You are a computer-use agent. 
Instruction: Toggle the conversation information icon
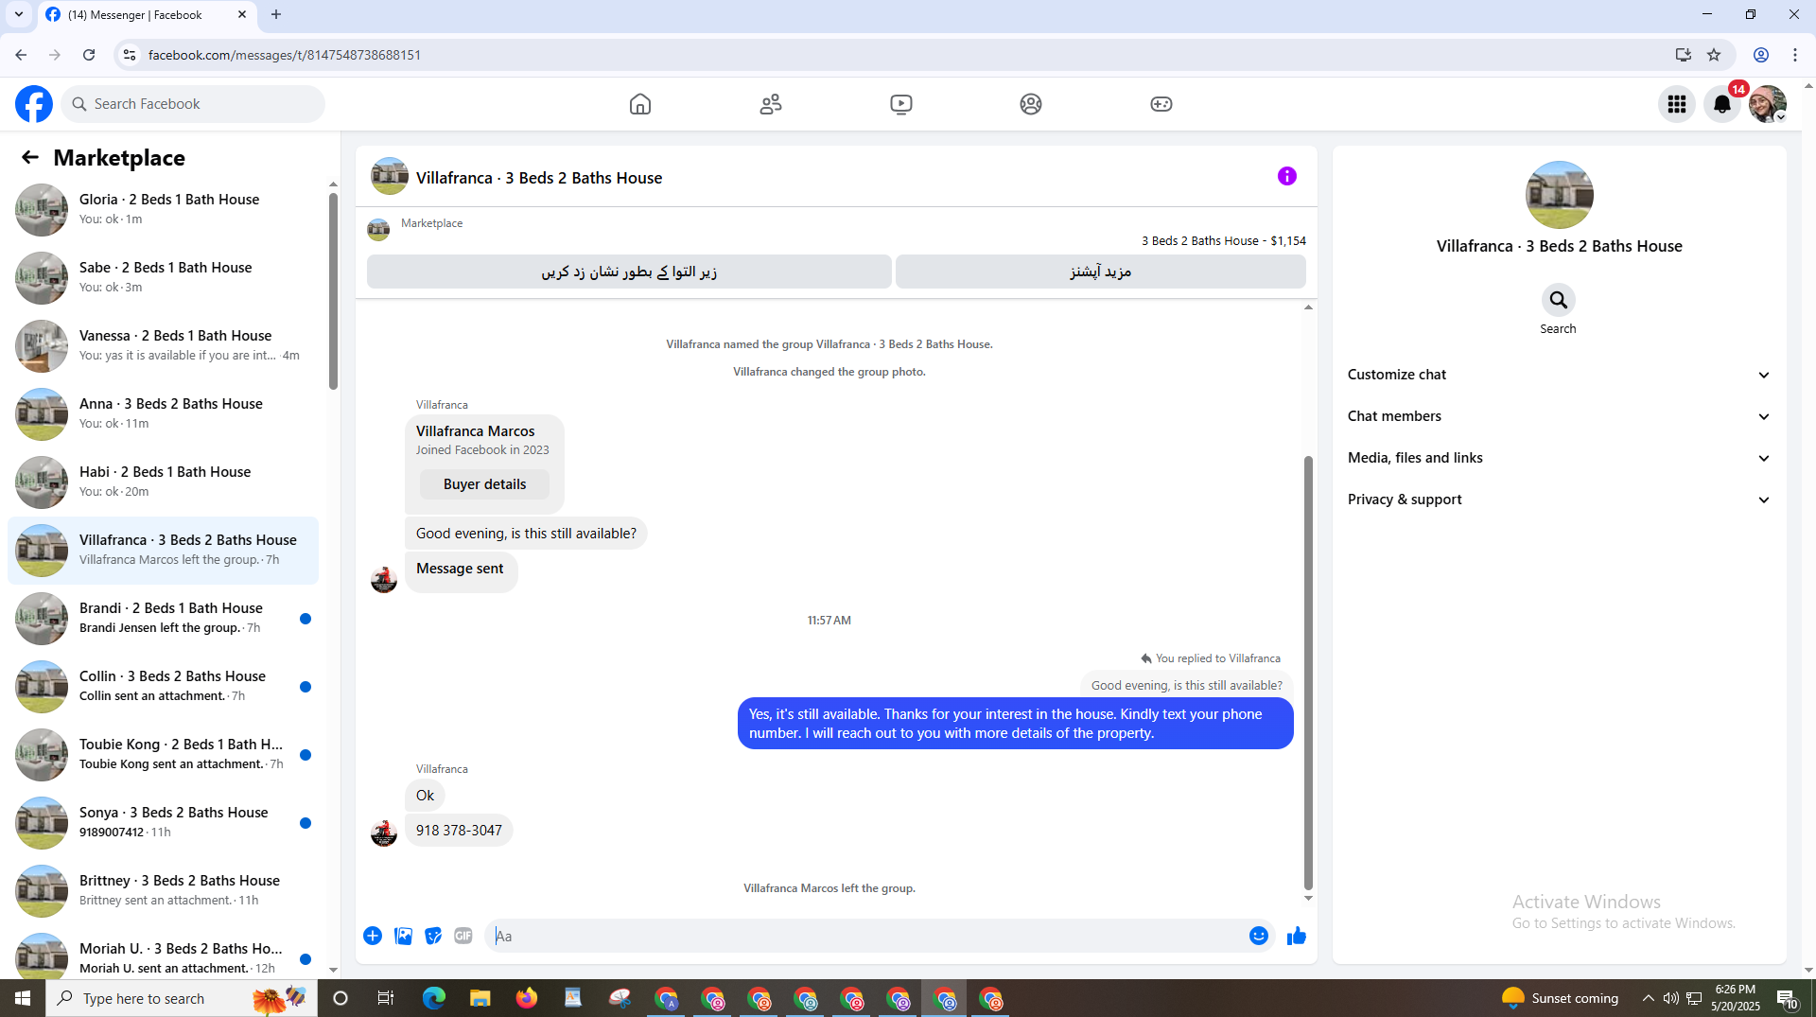(x=1286, y=176)
